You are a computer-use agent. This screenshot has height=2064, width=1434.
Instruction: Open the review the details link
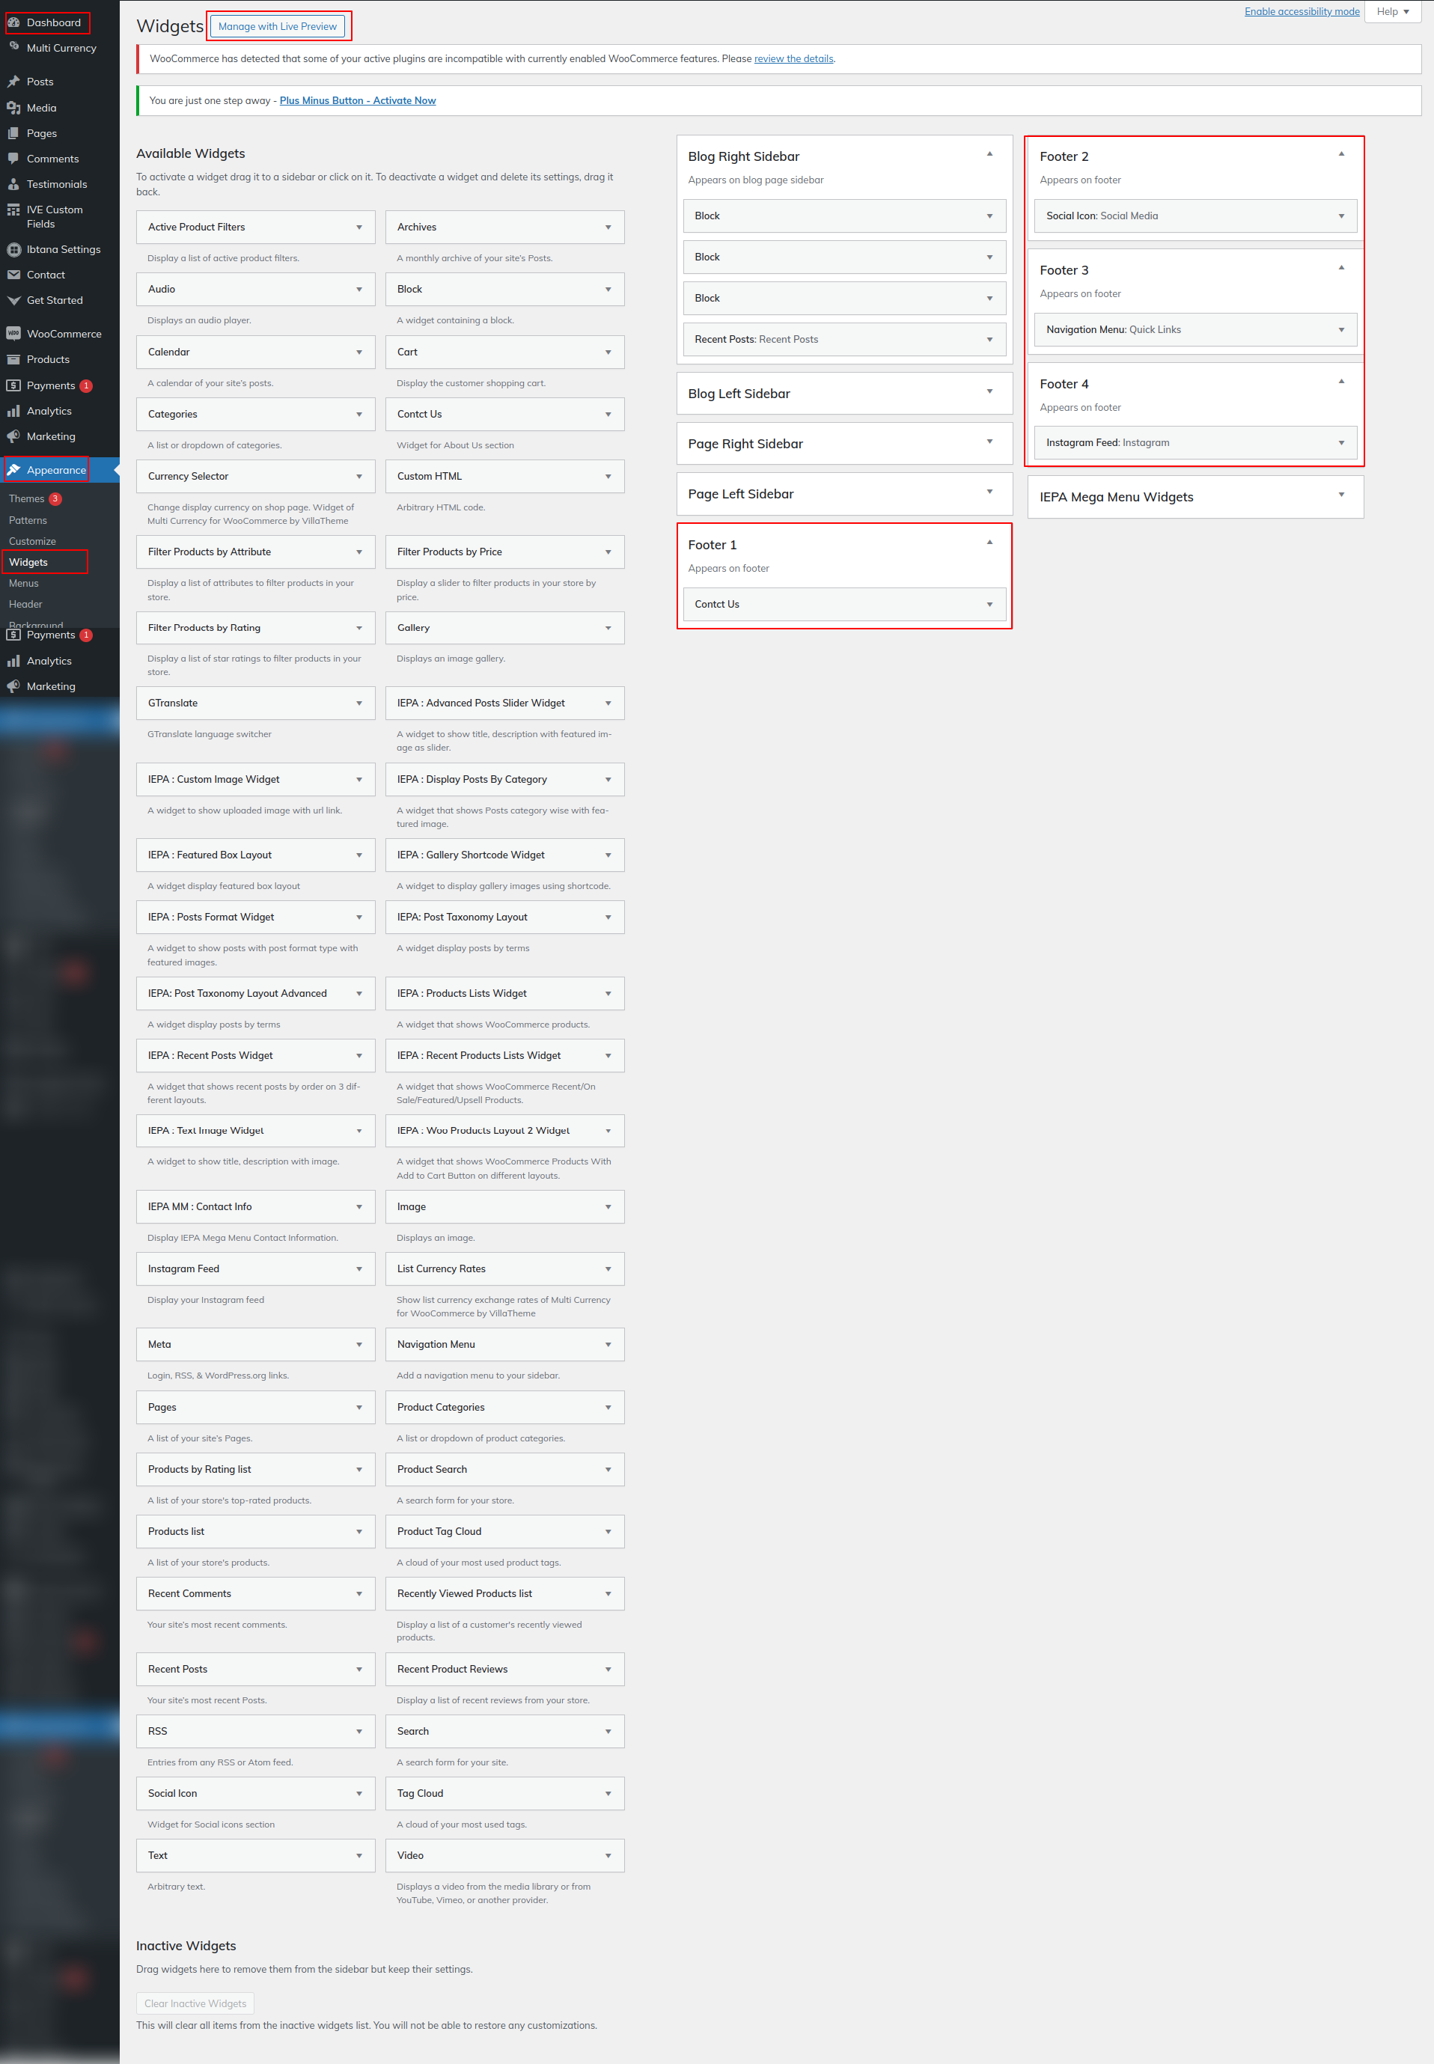click(x=793, y=59)
